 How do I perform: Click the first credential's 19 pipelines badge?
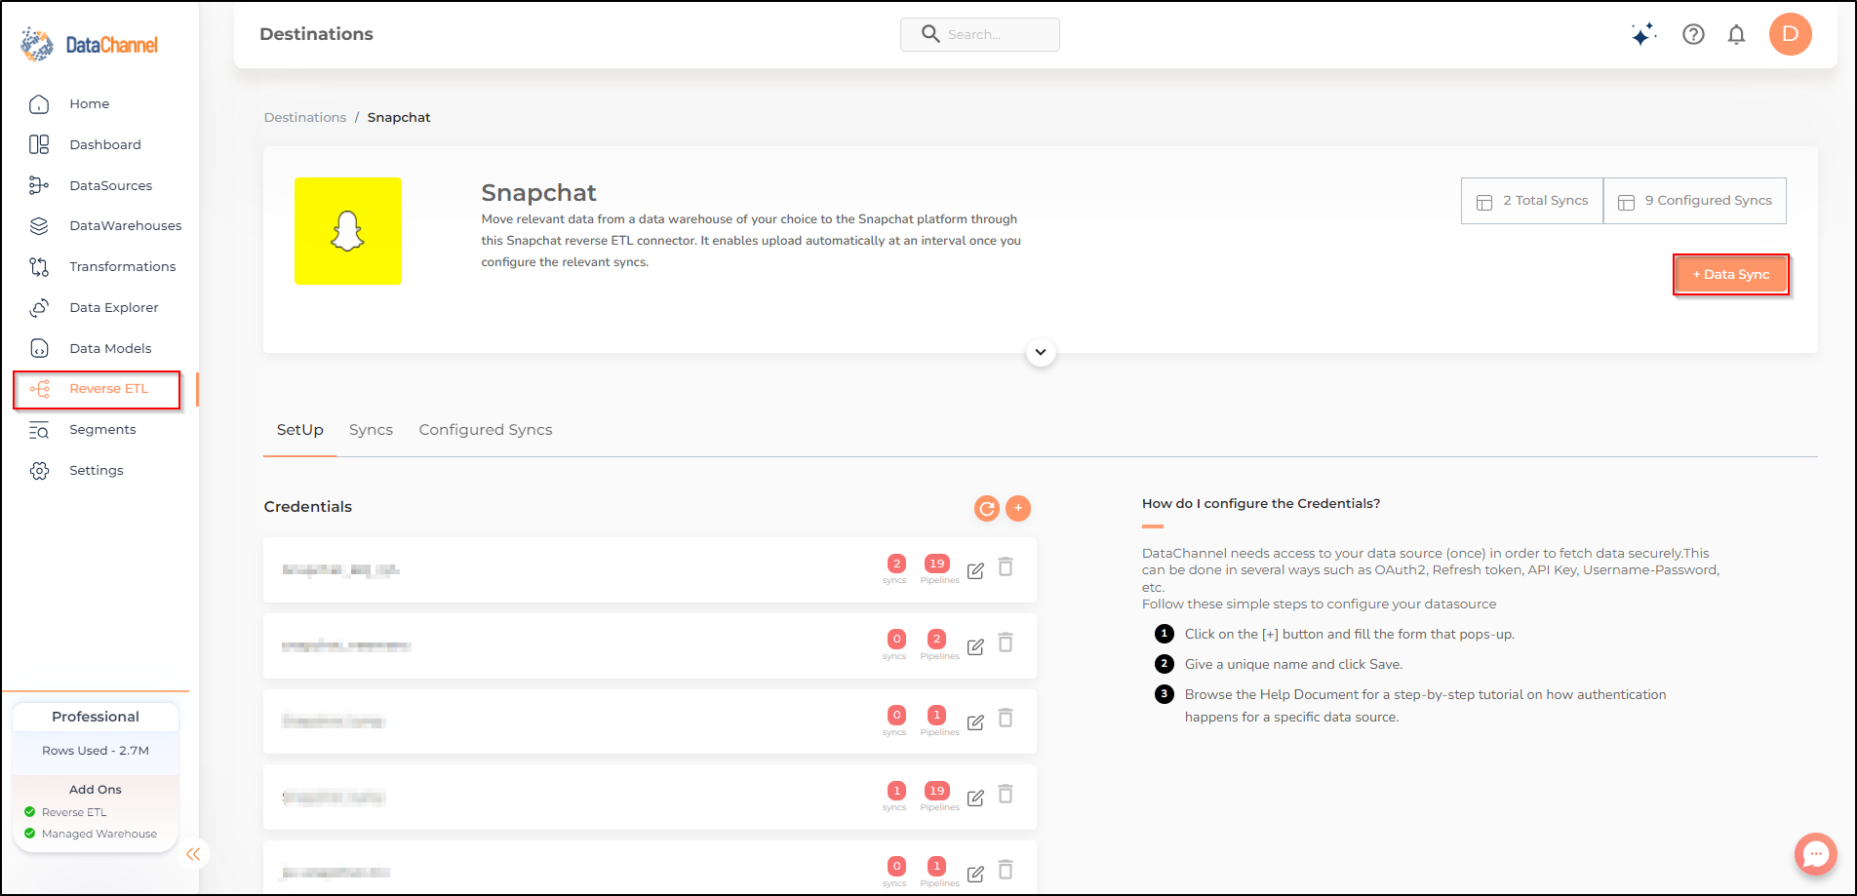click(x=936, y=564)
